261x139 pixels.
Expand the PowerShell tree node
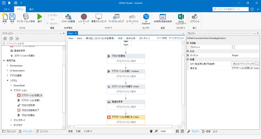click(11, 85)
